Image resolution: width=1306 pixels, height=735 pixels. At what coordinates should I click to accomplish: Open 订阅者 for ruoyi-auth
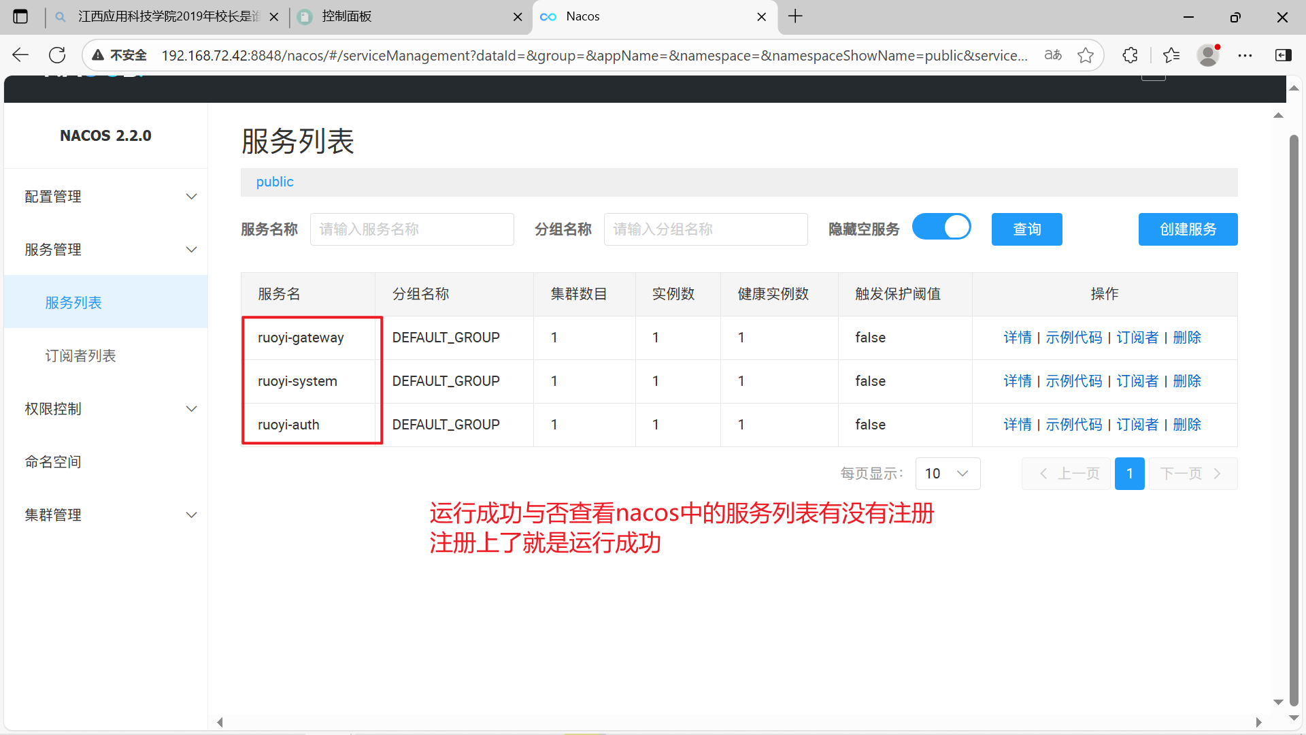pyautogui.click(x=1137, y=425)
